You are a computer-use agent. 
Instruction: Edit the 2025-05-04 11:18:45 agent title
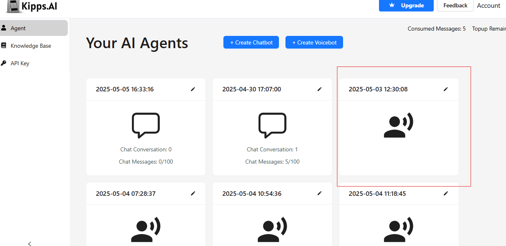[x=446, y=194]
